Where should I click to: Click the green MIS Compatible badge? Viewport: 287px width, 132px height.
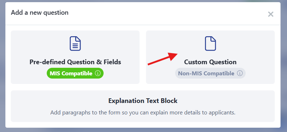point(75,74)
